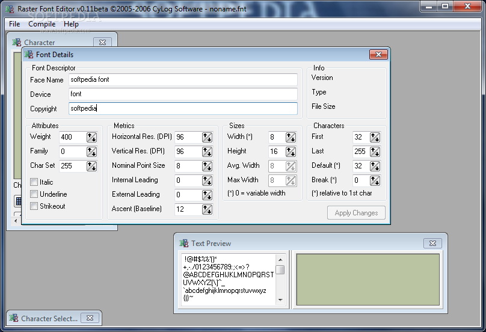This screenshot has width=486, height=332.
Task: Click the Text Preview scroll down arrow
Action: tap(280, 300)
